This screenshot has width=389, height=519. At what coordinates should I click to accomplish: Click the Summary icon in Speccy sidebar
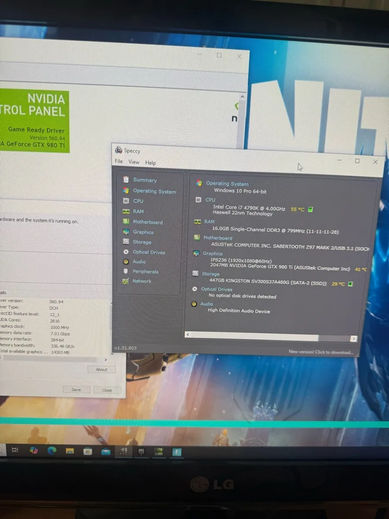pos(126,179)
